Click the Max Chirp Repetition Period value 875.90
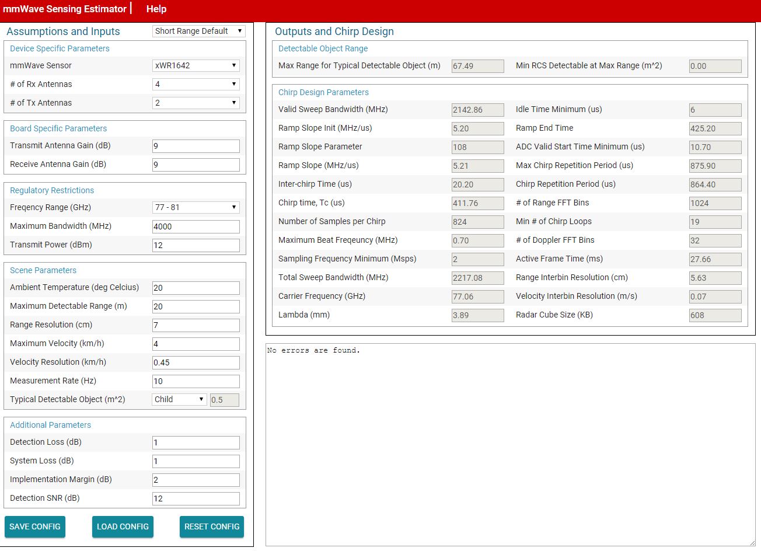Screen dimensions: 761x551 [715, 166]
